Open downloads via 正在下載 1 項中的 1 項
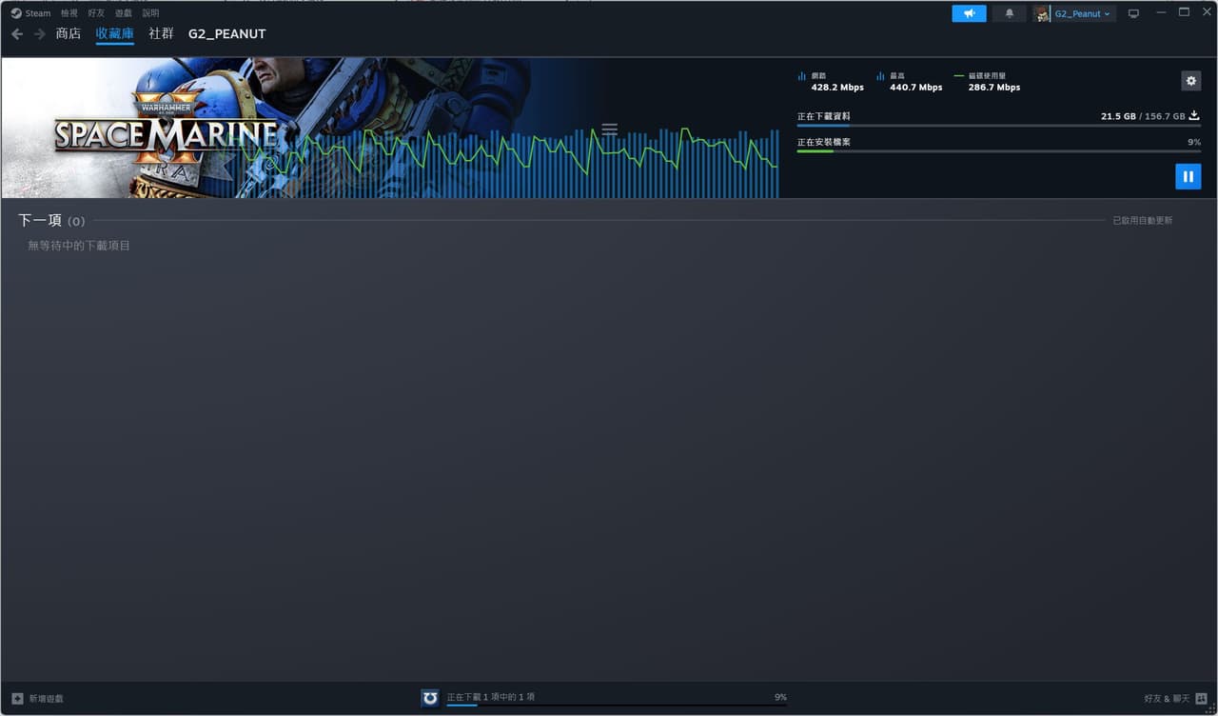The height and width of the screenshot is (716, 1218). point(491,697)
